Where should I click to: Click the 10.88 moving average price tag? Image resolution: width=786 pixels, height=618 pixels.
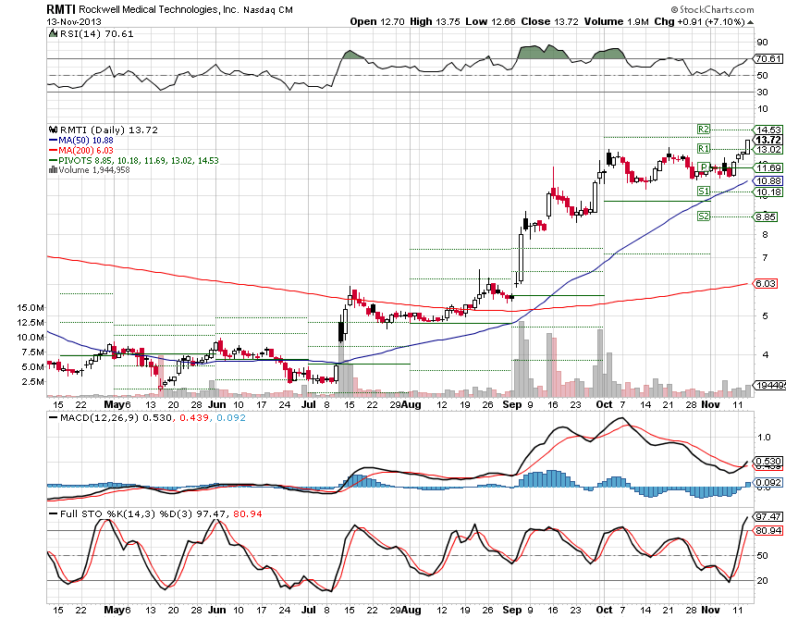768,180
